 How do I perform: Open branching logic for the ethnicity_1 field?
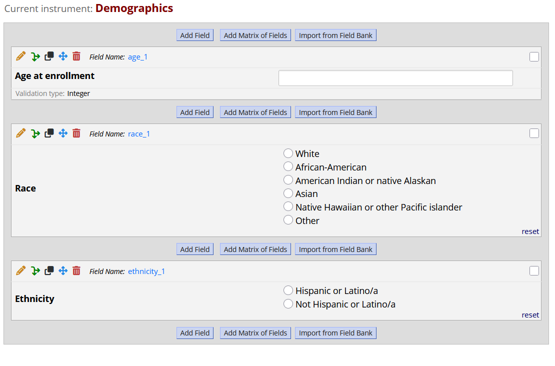[x=35, y=270]
